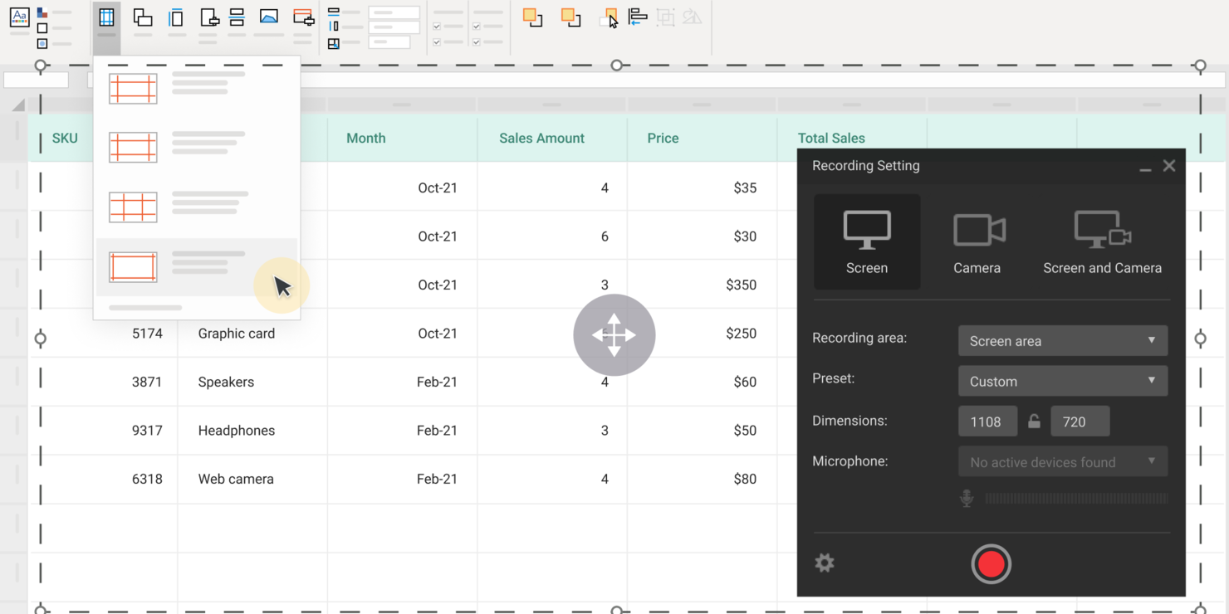Screen dimensions: 1229x614
Task: Click the Rotate objects icon
Action: pos(692,17)
